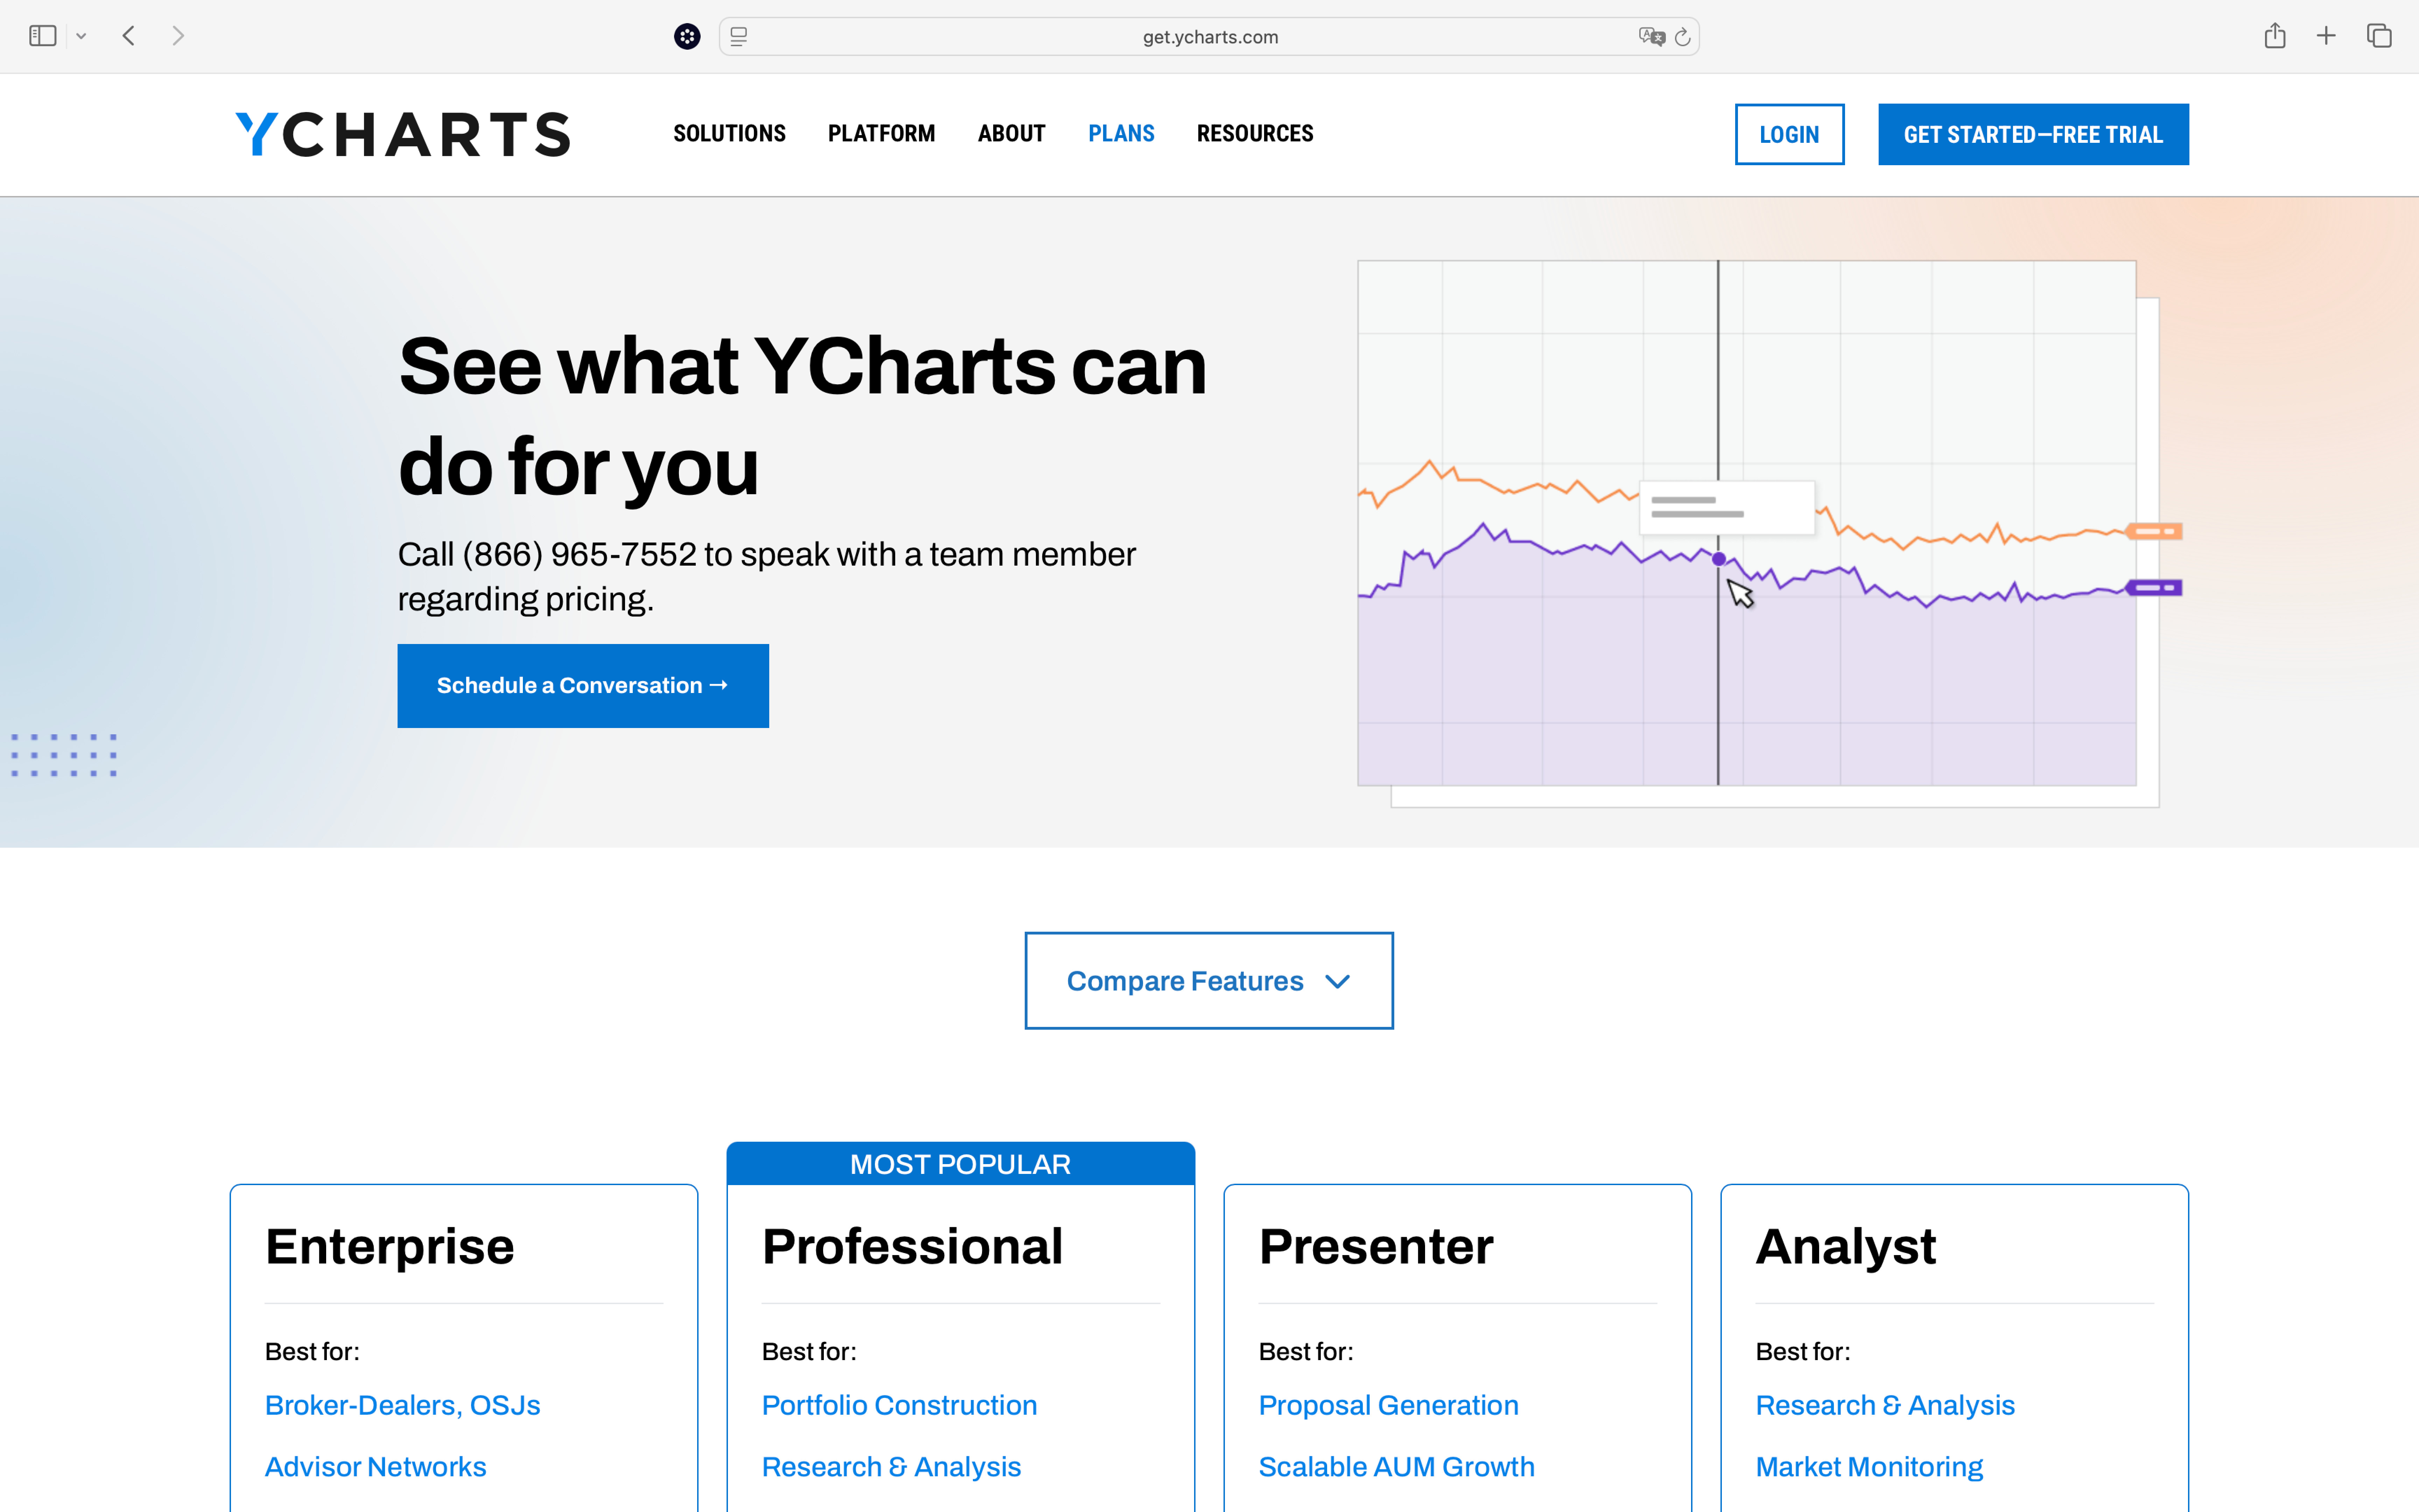Click the get.ycharts.com address field
The image size is (2419, 1512).
(1209, 37)
